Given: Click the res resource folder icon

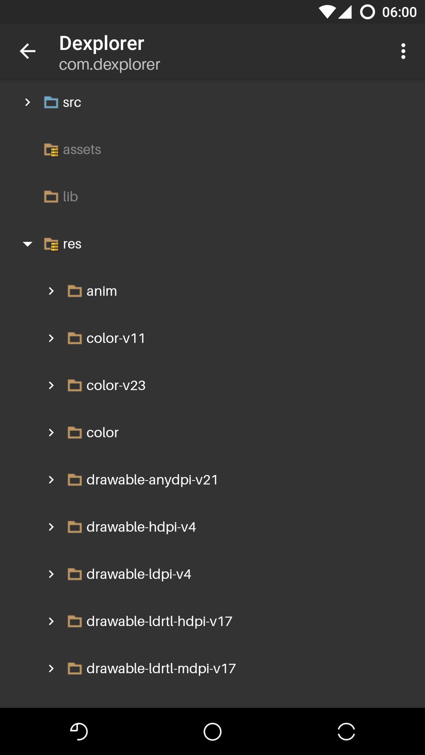Looking at the screenshot, I should click(51, 244).
